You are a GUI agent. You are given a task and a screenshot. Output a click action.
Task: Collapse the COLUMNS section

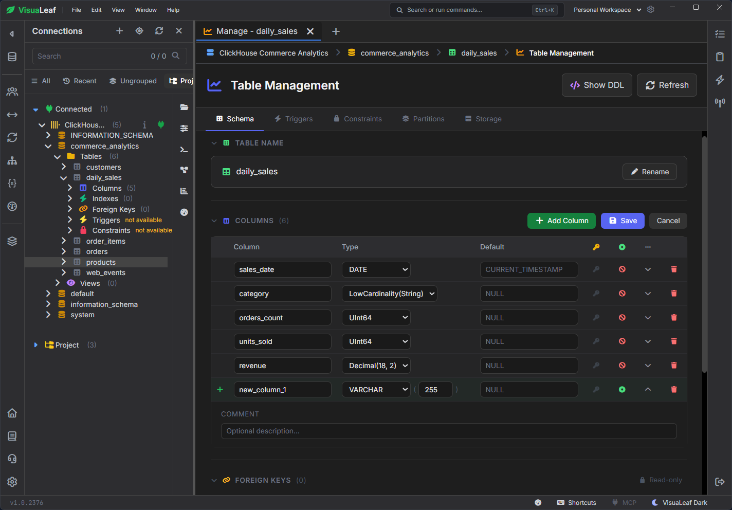coord(214,221)
